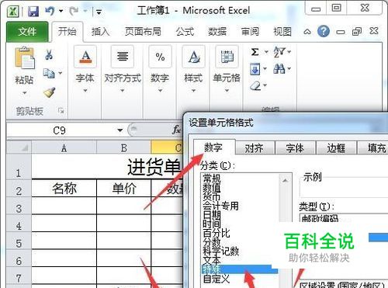
Task: Open the 剪贴板 dialog launcher
Action: point(61,111)
